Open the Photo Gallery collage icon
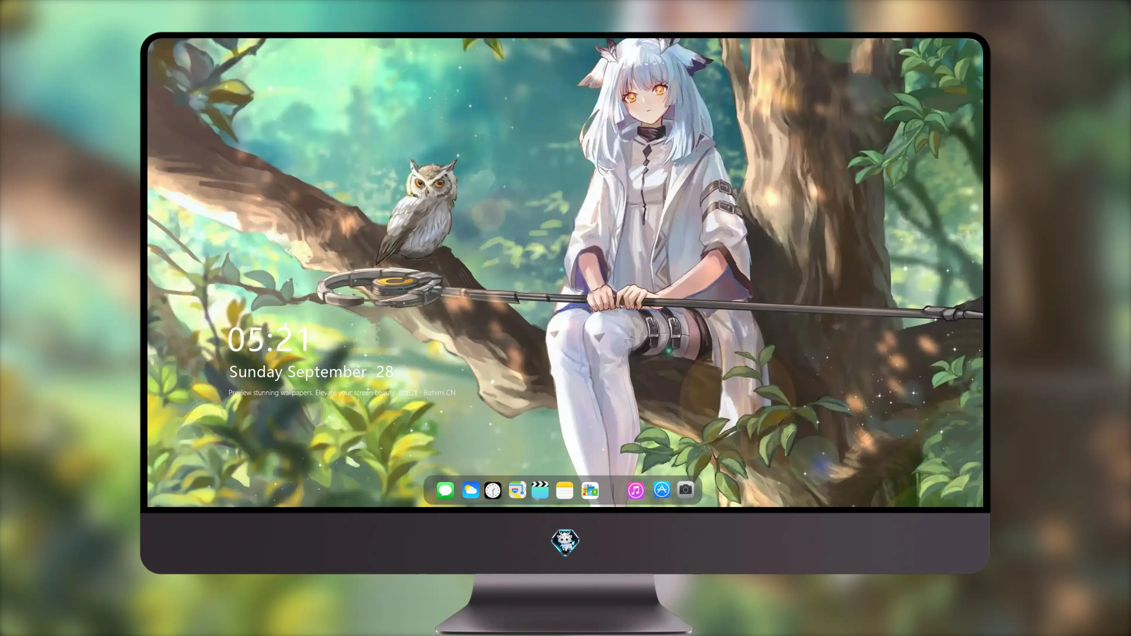Viewport: 1131px width, 636px height. coord(590,490)
